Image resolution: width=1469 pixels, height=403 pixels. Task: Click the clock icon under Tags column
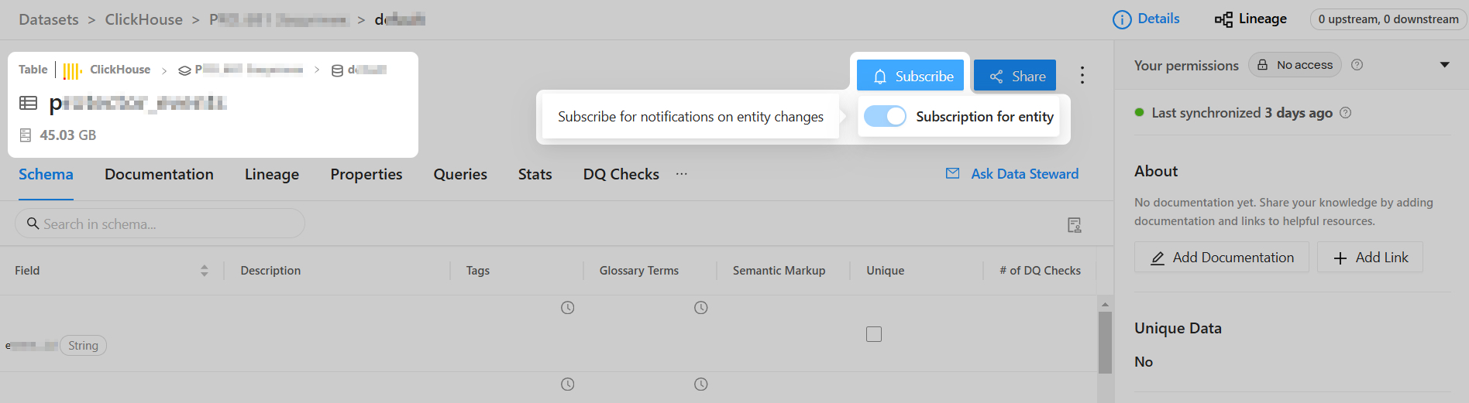(568, 308)
